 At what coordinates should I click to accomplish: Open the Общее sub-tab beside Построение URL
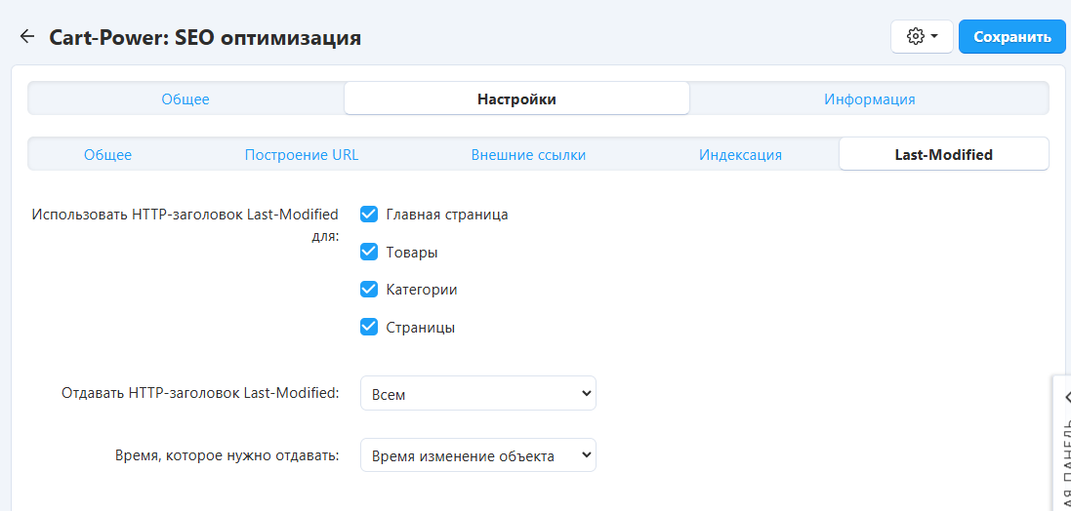[x=107, y=154]
